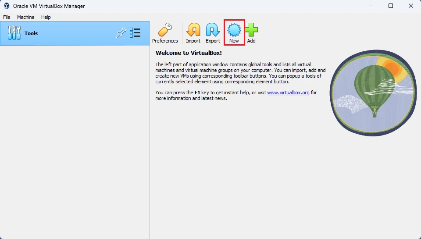Visit the www.virtualbox.org link
421x239 pixels.
289,93
